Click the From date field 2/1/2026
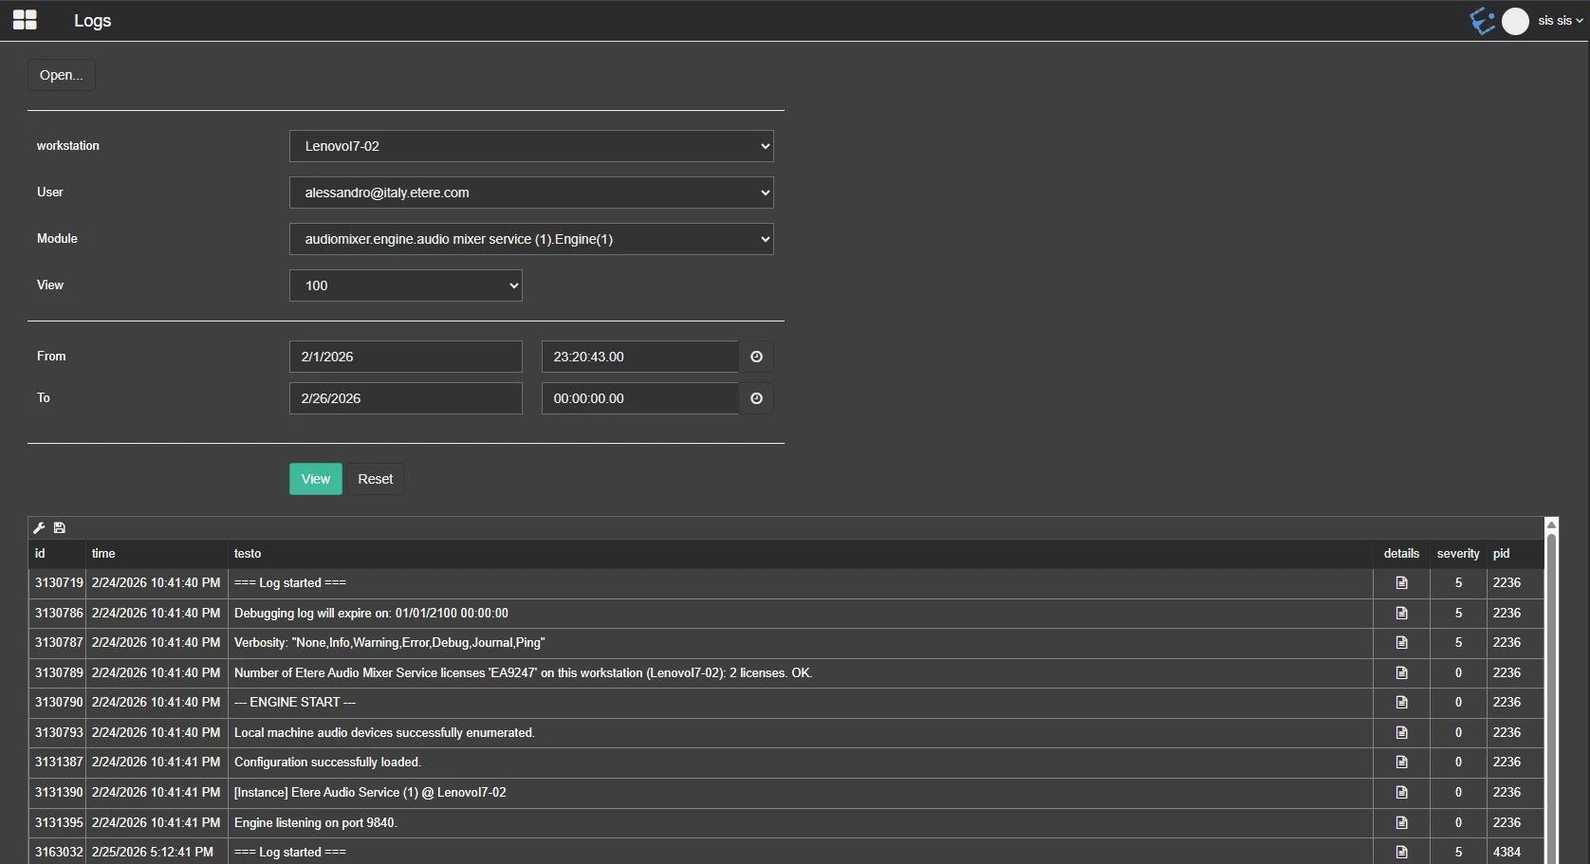The width and height of the screenshot is (1590, 864). click(x=405, y=357)
